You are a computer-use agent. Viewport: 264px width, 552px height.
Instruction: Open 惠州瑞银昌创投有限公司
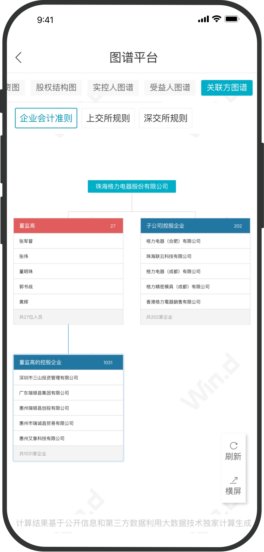point(68,408)
